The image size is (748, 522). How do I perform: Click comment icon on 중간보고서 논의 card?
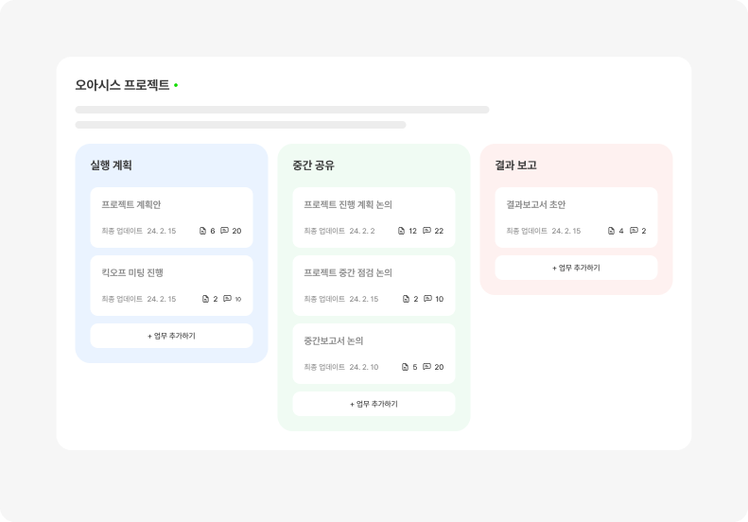pos(426,367)
